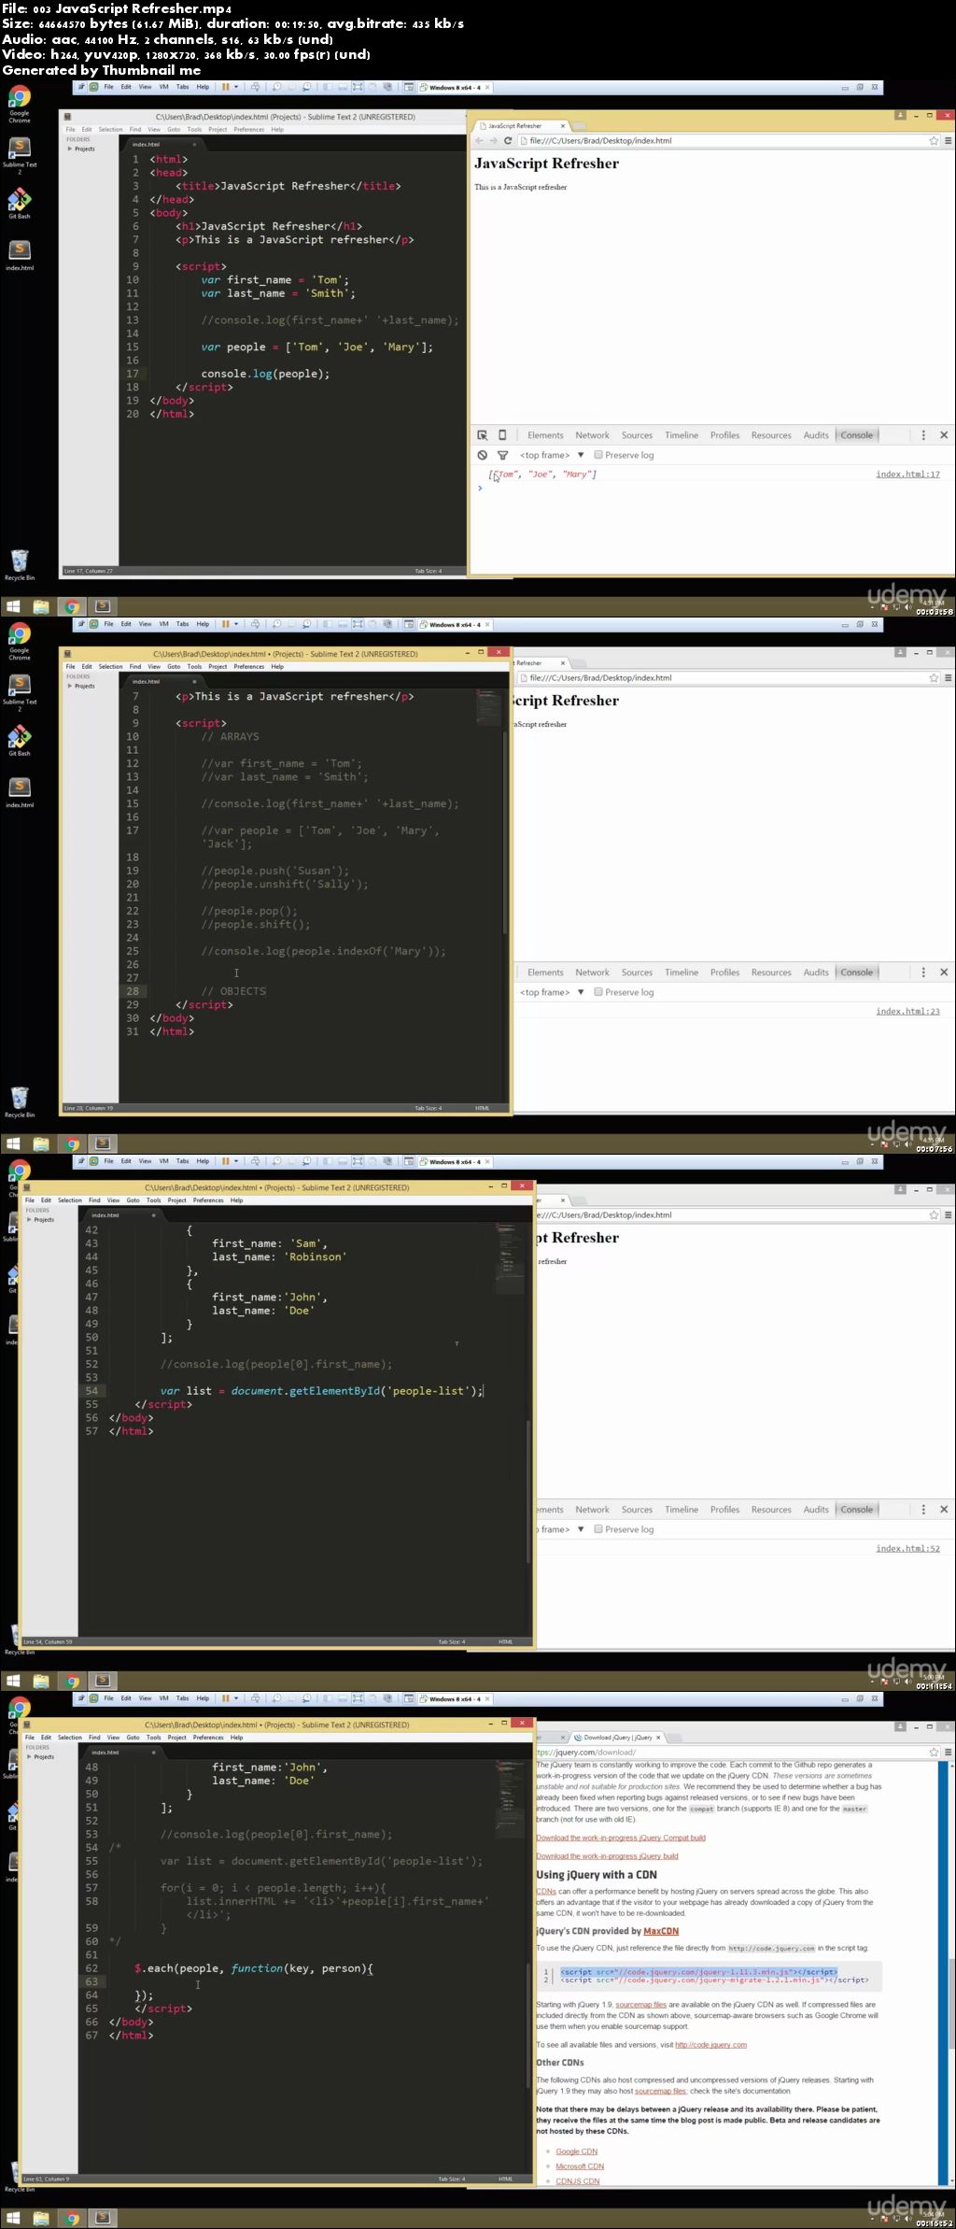Image resolution: width=956 pixels, height=2229 pixels.
Task: Enable Preserve log checkbox in third frame
Action: pyautogui.click(x=598, y=1529)
